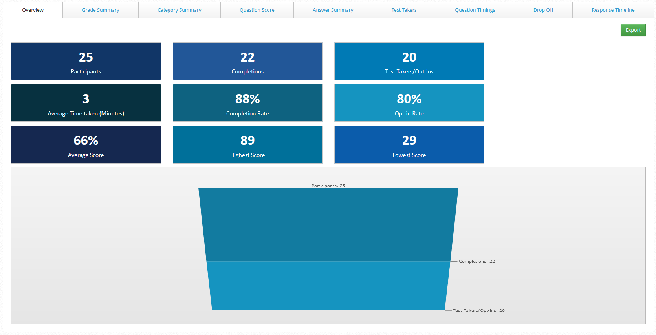
Task: Show the Response Timeline tab
Action: 613,10
